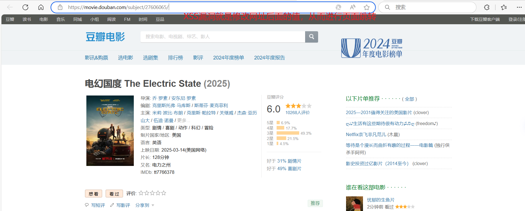525x211 pixels.
Task: Open the favorites list icon
Action: (504, 7)
